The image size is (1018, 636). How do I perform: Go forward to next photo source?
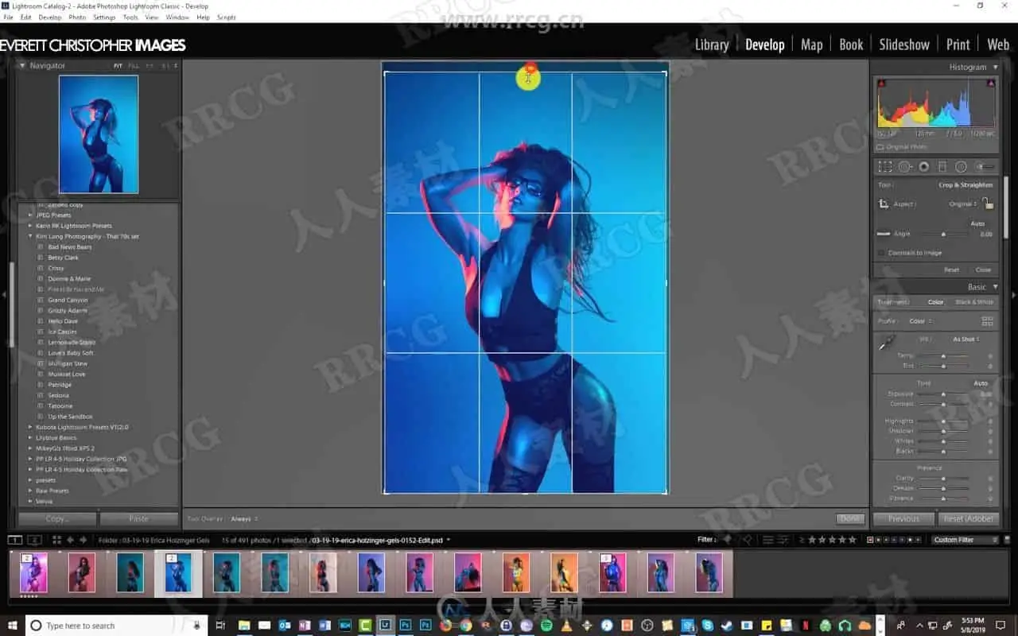click(x=84, y=540)
